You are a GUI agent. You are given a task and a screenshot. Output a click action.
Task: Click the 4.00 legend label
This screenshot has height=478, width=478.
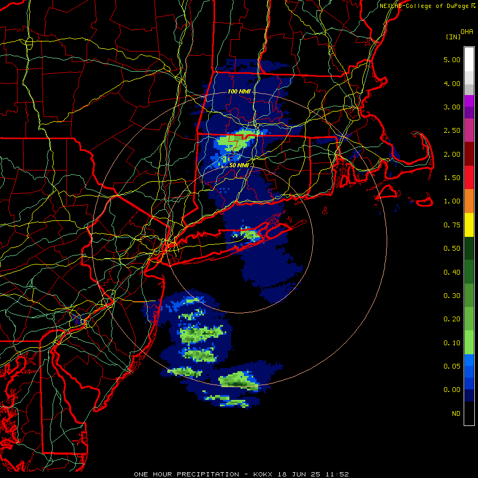[x=452, y=83]
